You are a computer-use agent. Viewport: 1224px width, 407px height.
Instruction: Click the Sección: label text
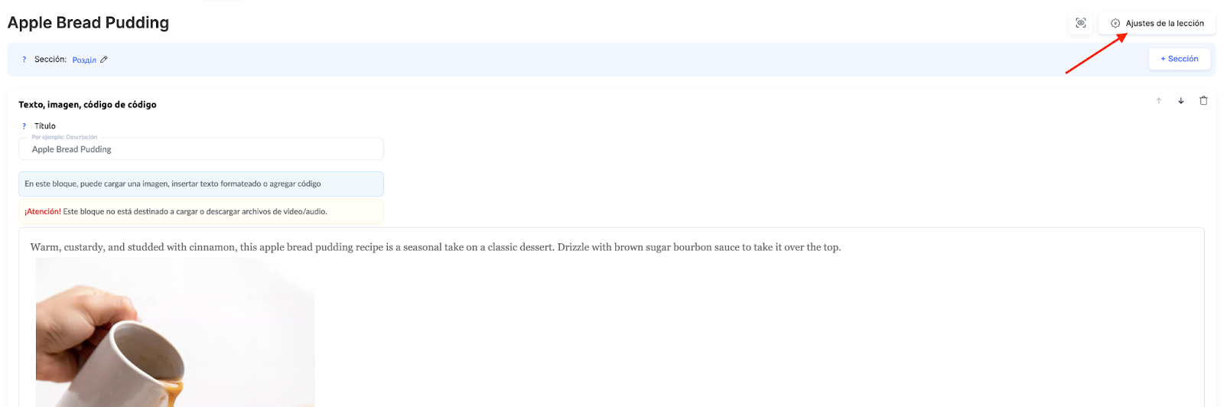coord(50,60)
